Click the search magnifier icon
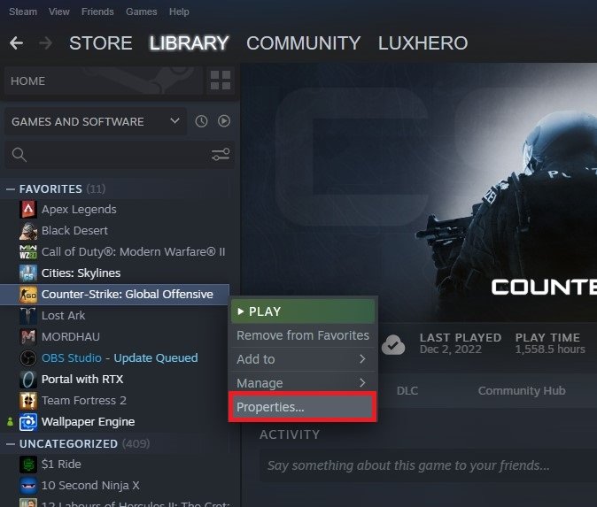 [x=19, y=155]
